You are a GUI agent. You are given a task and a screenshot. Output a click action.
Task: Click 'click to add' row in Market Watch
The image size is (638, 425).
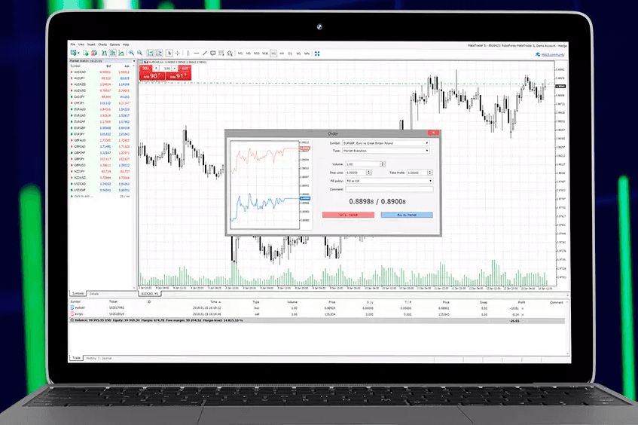click(101, 196)
